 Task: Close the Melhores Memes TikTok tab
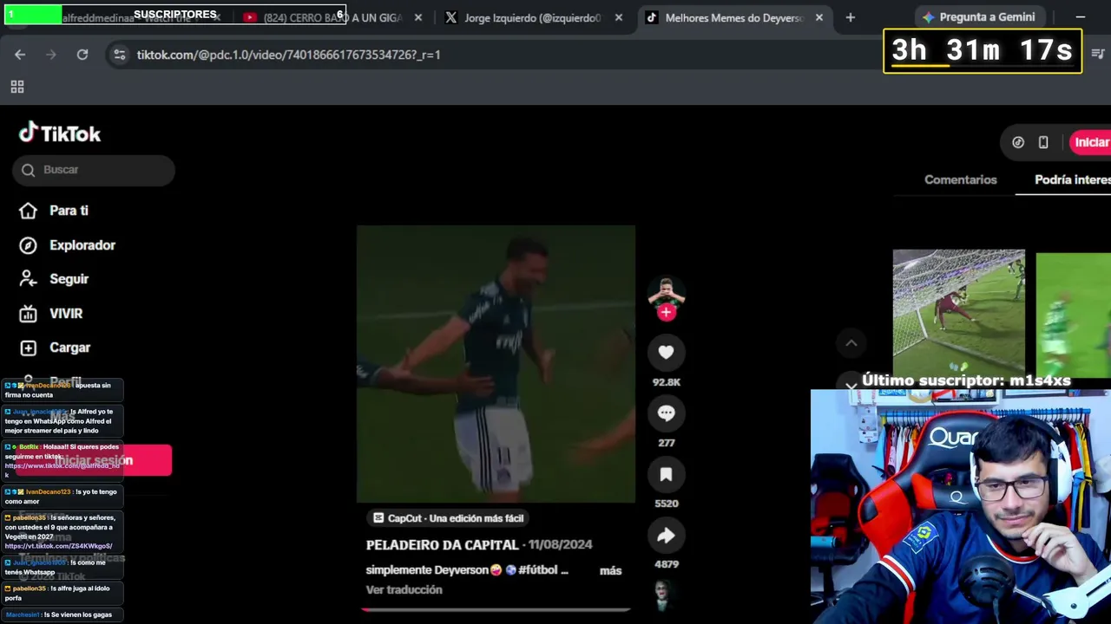click(x=819, y=17)
